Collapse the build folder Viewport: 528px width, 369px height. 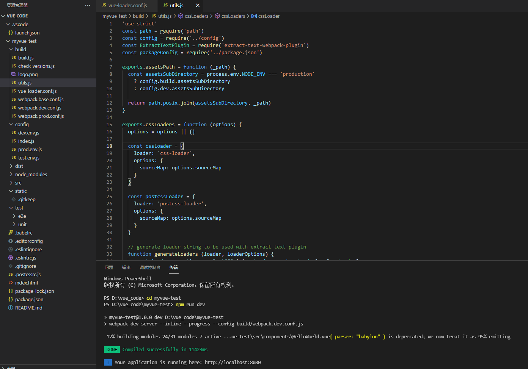click(48, 49)
